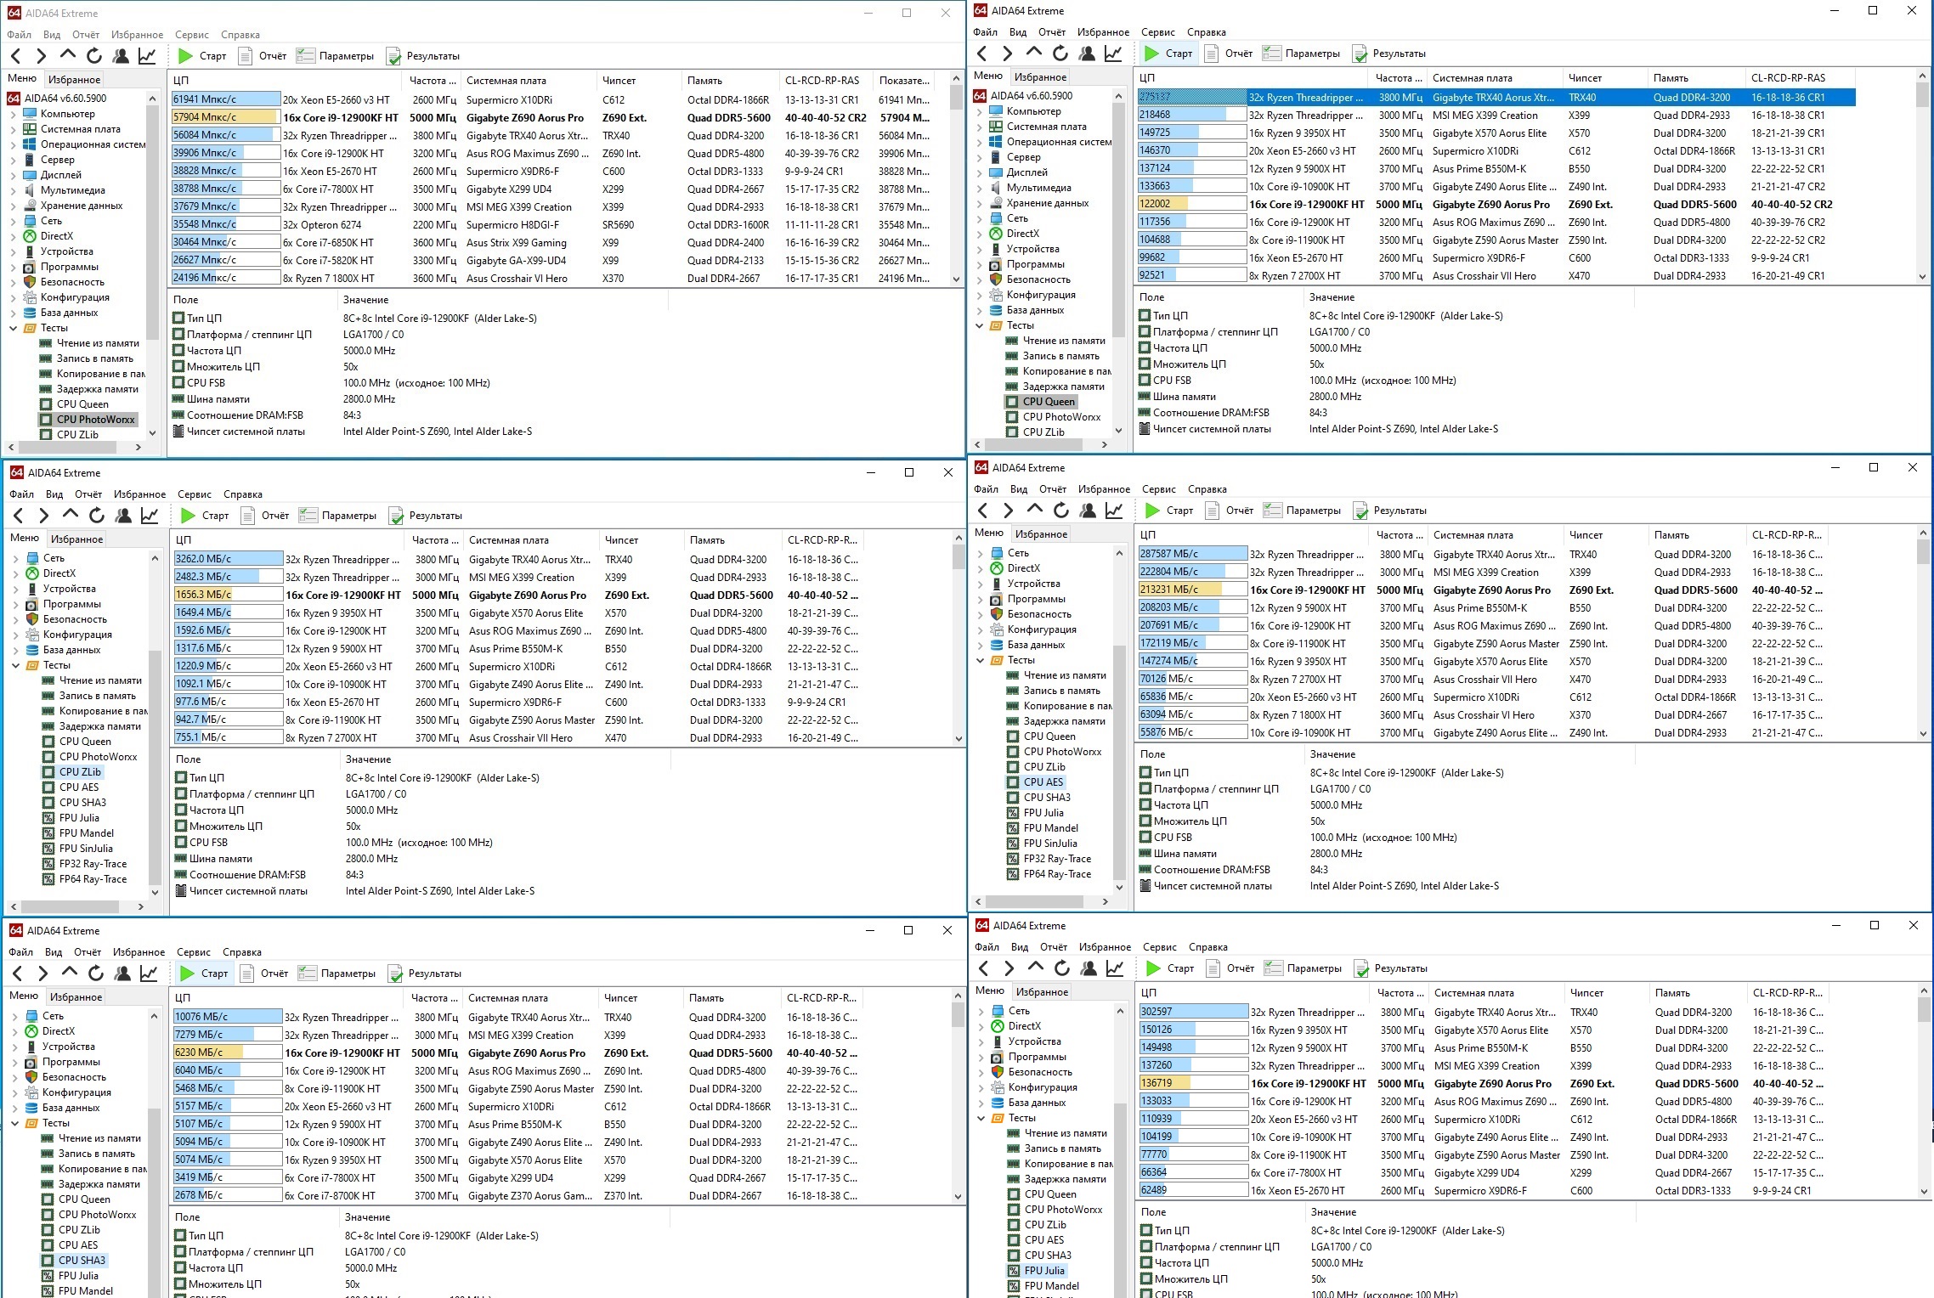1934x1298 pixels.
Task: Select FPU Mandel test in the CPU AES window
Action: (1050, 828)
